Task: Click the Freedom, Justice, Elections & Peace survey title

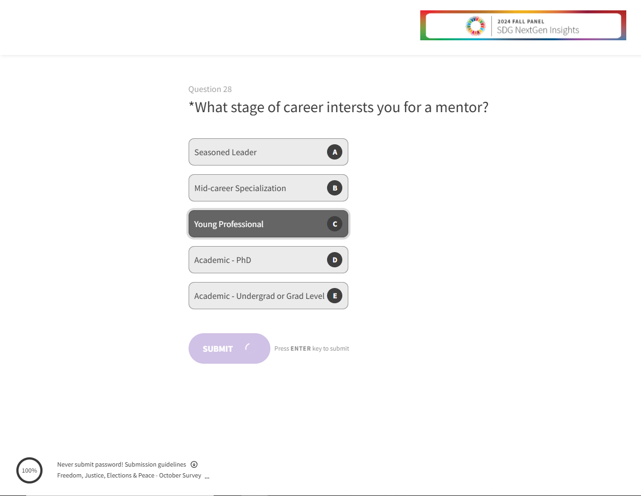Action: click(129, 475)
